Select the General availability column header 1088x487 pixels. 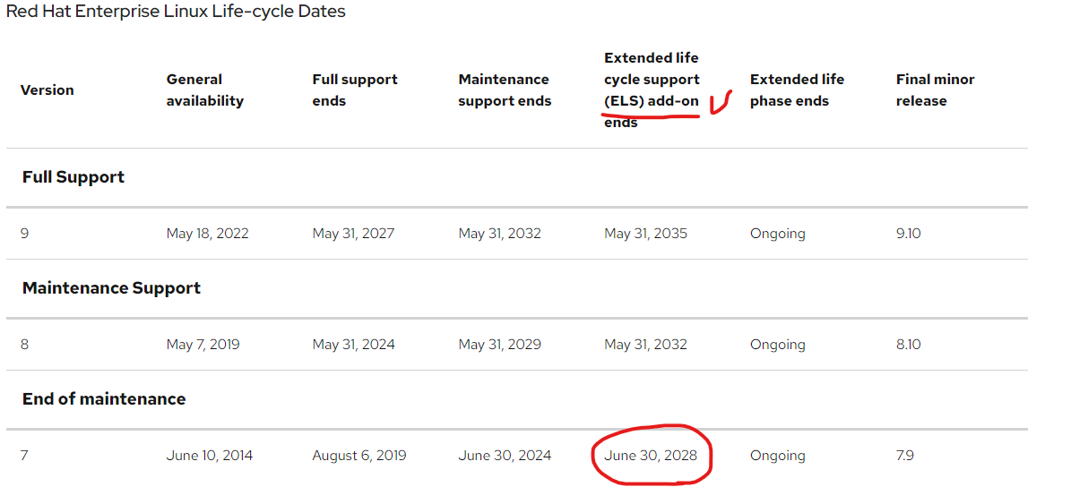[x=205, y=90]
